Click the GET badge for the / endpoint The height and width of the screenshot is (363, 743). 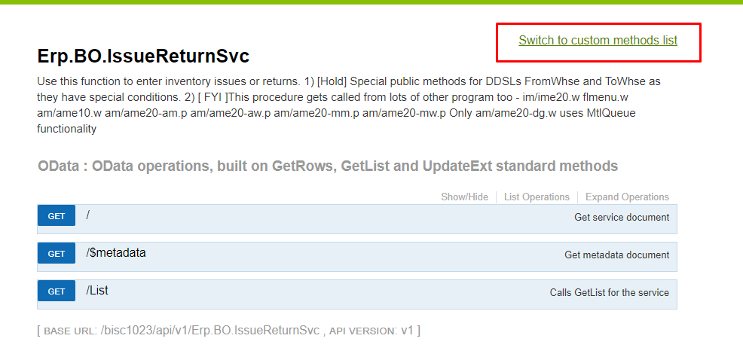[57, 216]
